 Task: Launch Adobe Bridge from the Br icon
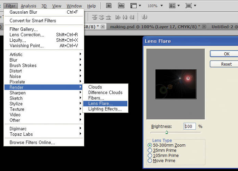(109, 6)
